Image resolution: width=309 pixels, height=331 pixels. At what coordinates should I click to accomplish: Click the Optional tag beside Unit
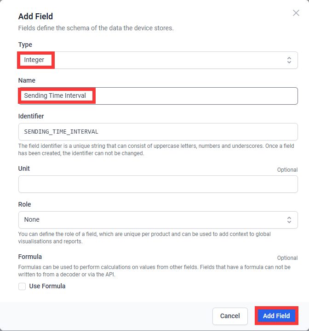point(287,170)
